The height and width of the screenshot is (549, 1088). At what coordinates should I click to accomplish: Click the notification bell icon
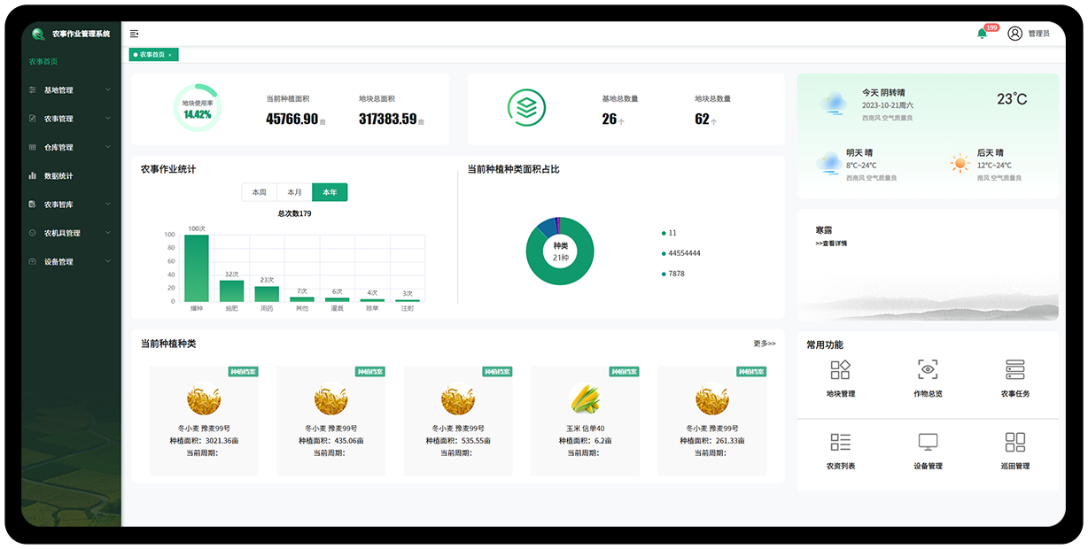982,34
